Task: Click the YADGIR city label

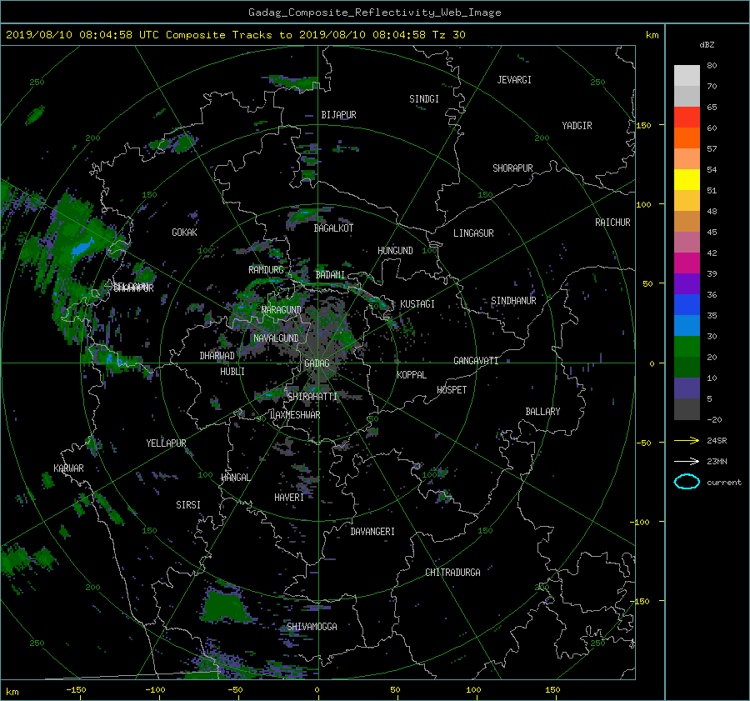Action: 577,126
